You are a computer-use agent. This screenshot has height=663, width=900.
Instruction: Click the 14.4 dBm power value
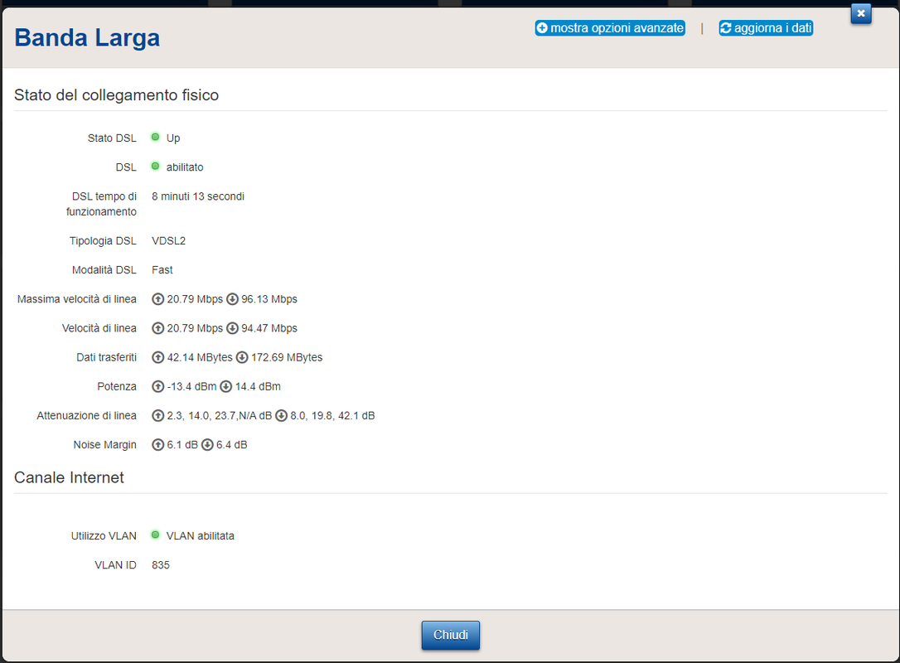[x=258, y=387]
